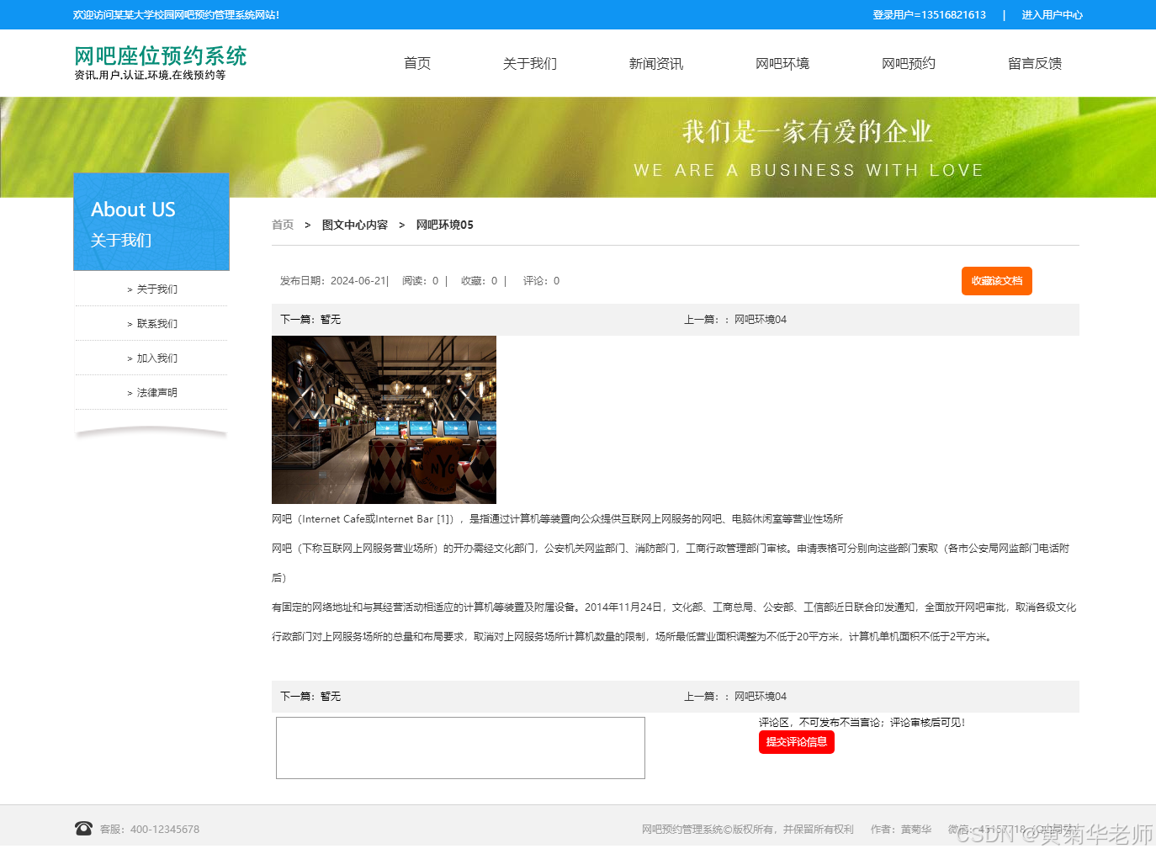
Task: Open 图文中心内容 breadcrumb link
Action: point(354,225)
